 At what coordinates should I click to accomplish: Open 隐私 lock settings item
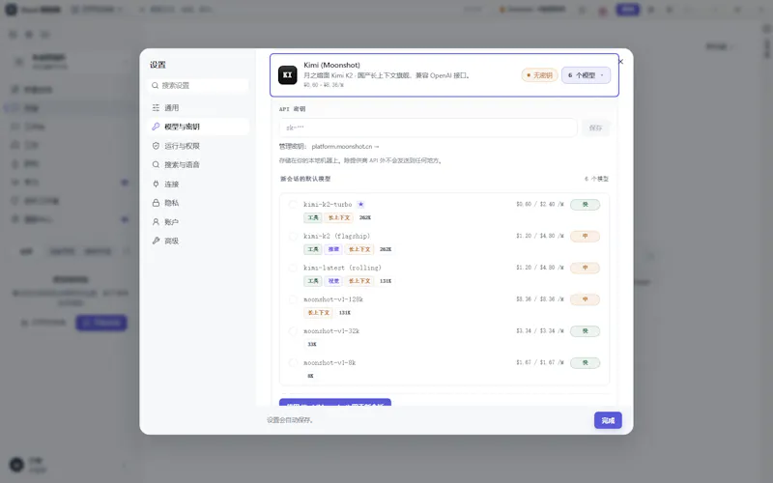(198, 203)
